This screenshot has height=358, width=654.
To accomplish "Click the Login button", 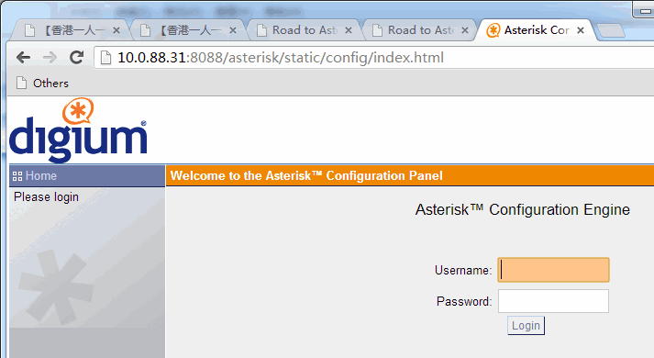I will (526, 326).
